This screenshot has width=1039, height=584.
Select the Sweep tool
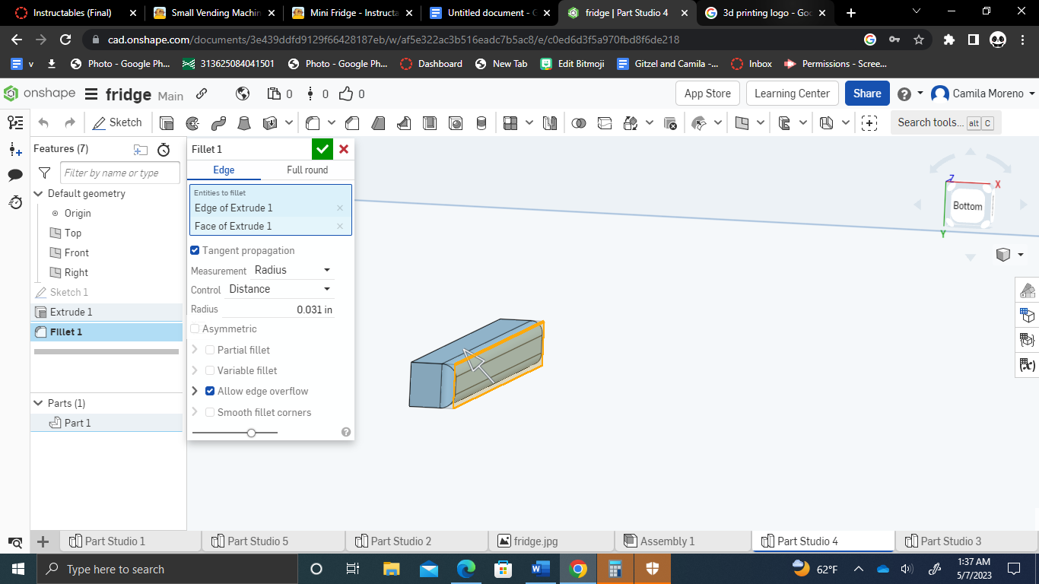tap(218, 122)
